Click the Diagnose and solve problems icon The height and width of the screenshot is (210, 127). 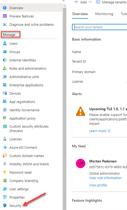pos(5,24)
